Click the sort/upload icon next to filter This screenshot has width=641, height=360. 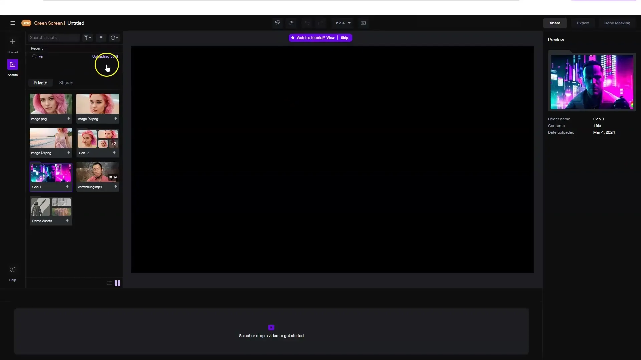tap(101, 37)
